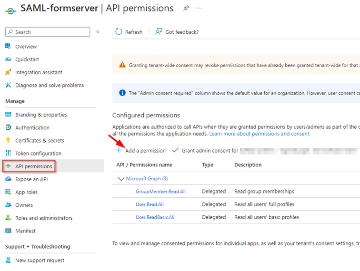The image size is (360, 271).
Task: Click the App roles grid icon
Action: [x=8, y=192]
